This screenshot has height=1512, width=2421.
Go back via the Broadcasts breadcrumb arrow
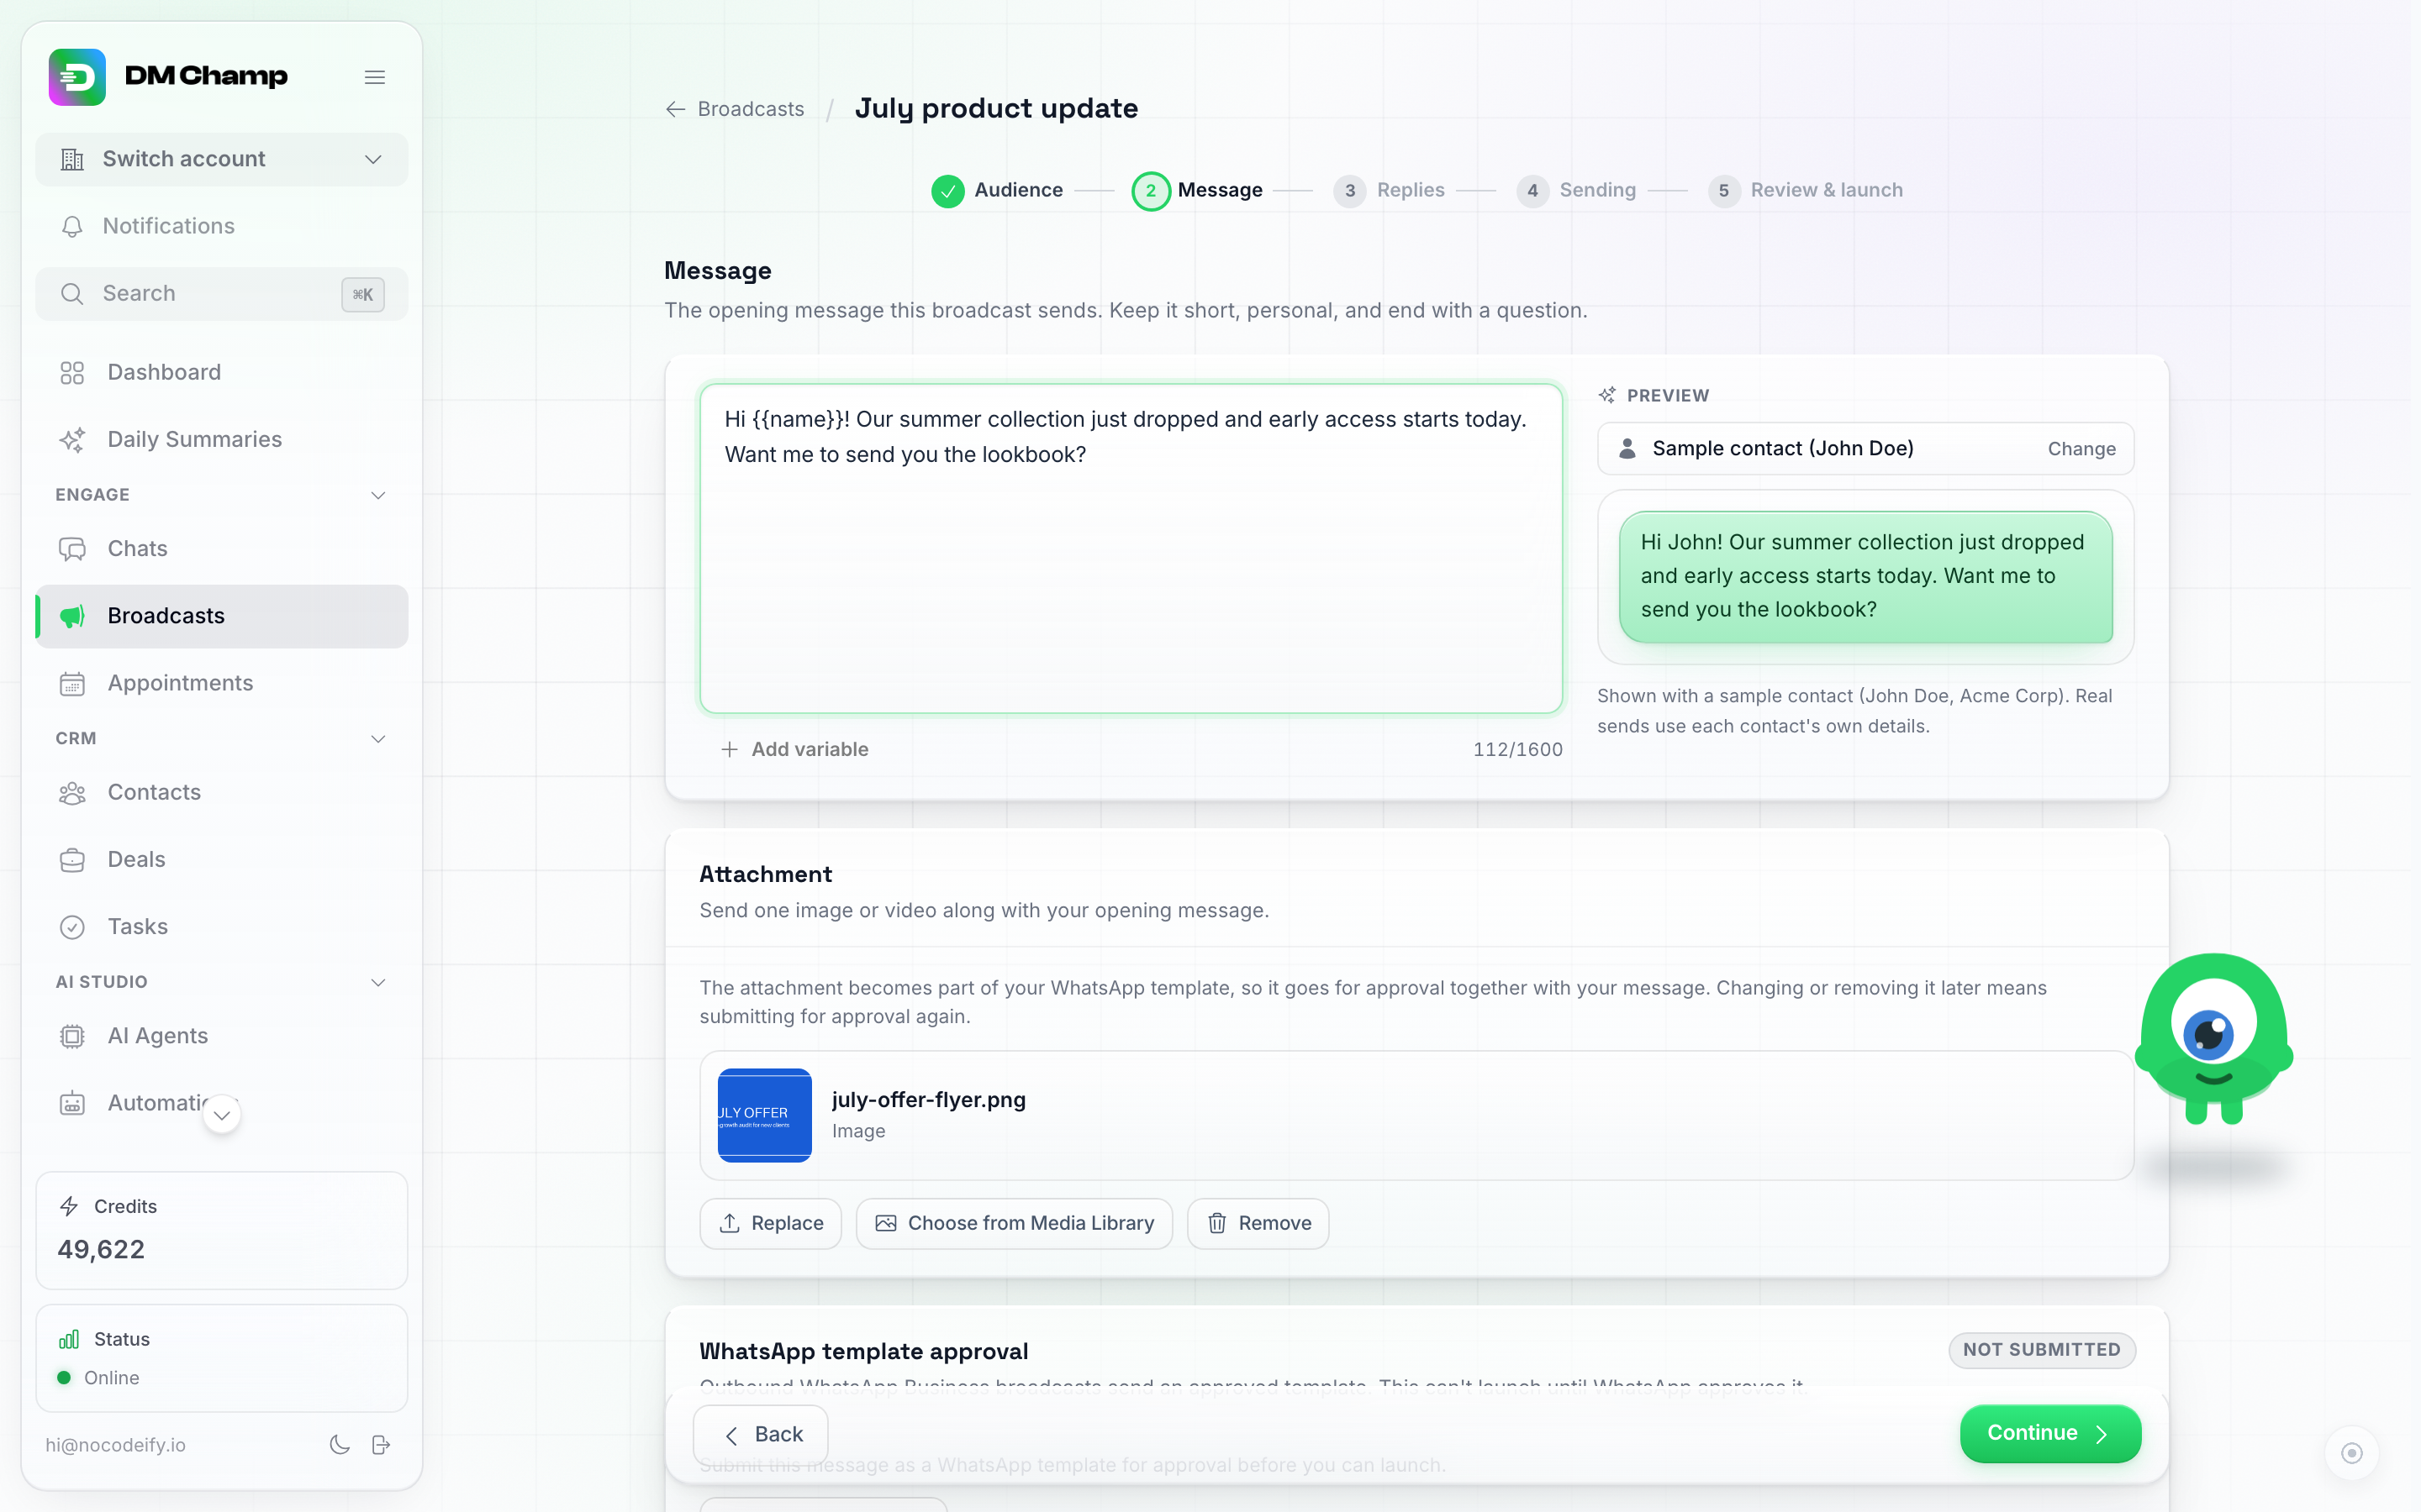pos(675,109)
